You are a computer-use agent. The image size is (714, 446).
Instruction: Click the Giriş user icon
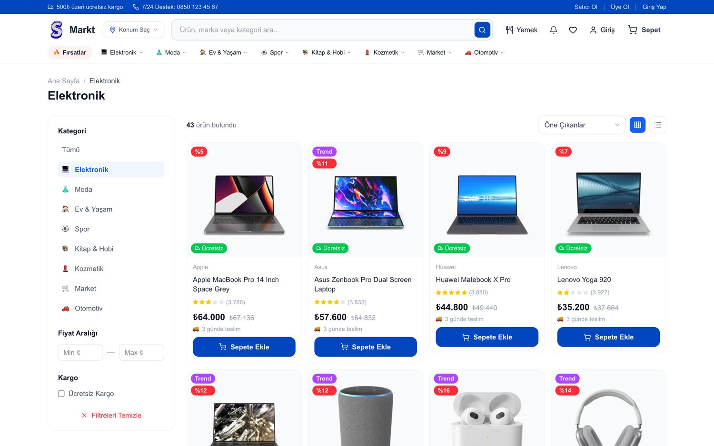pyautogui.click(x=593, y=30)
